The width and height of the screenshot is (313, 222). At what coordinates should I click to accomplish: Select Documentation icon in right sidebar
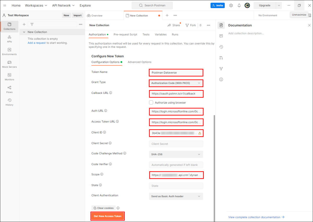(x=221, y=25)
